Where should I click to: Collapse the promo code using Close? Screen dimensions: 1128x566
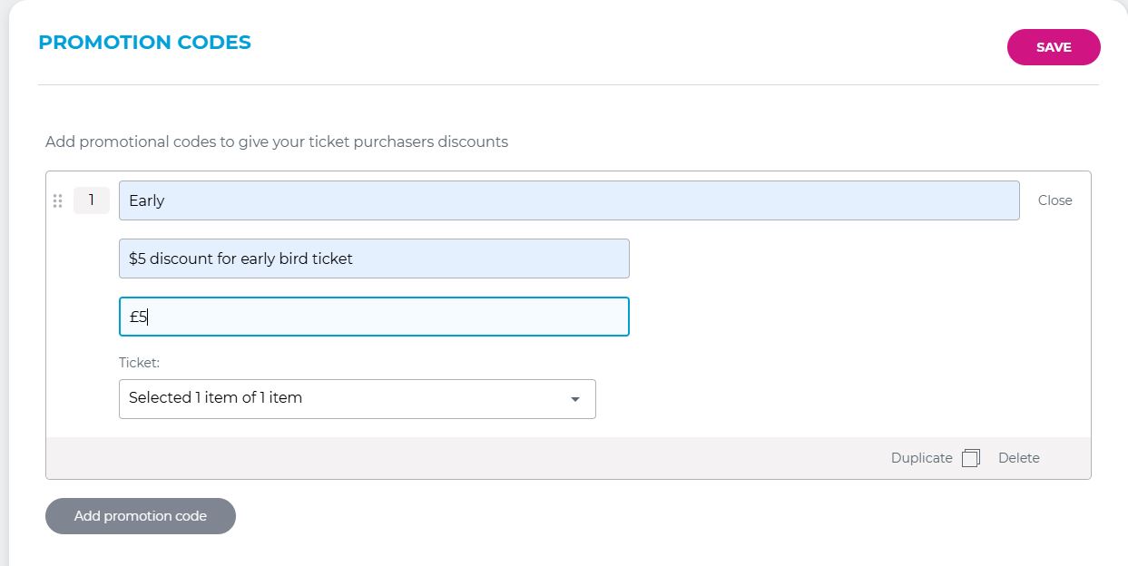coord(1054,200)
